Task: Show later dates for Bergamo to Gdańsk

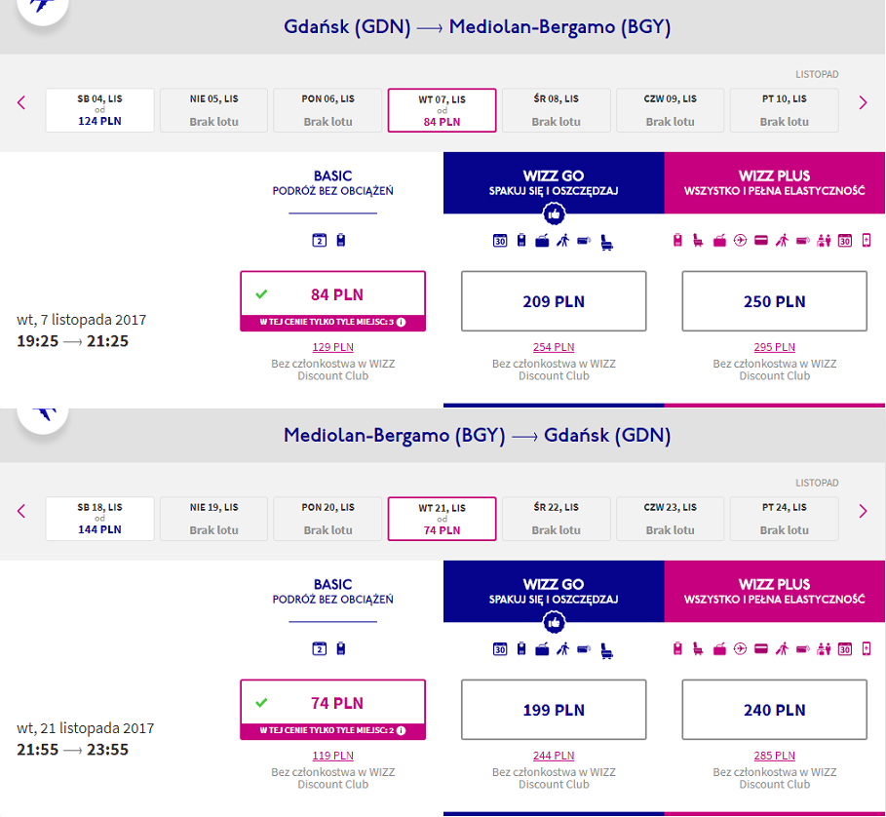Action: click(x=863, y=511)
